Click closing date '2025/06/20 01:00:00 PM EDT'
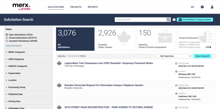 (191, 88)
